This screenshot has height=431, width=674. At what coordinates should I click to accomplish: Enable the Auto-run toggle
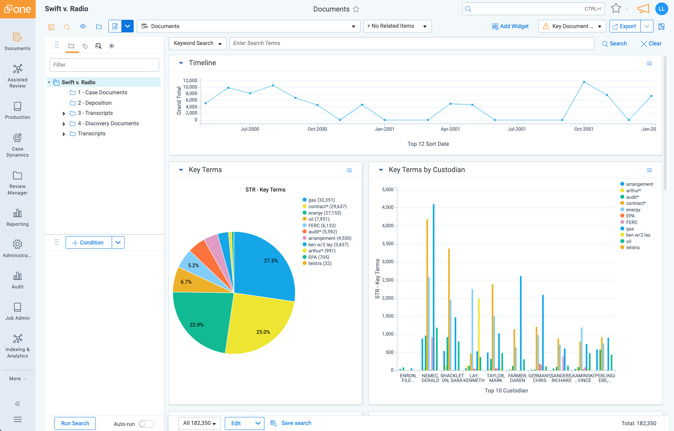(147, 424)
